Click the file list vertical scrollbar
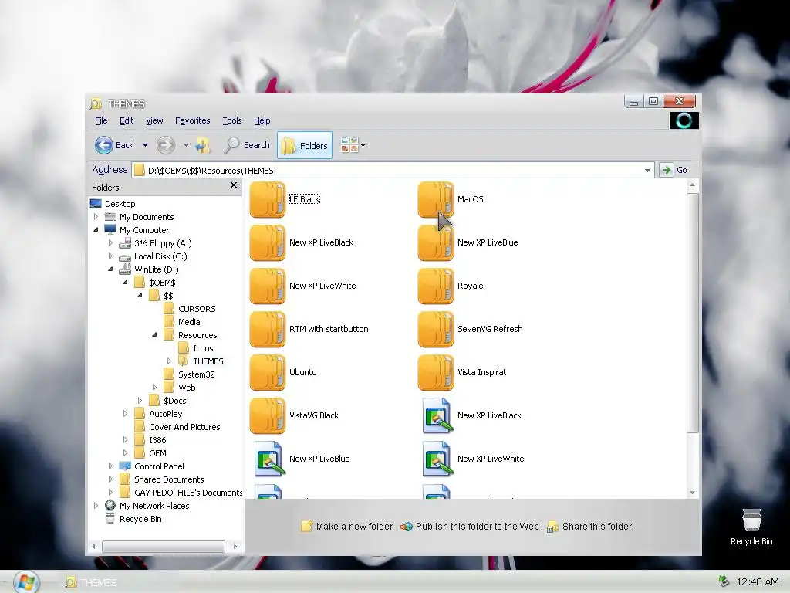This screenshot has width=790, height=593. (693, 313)
